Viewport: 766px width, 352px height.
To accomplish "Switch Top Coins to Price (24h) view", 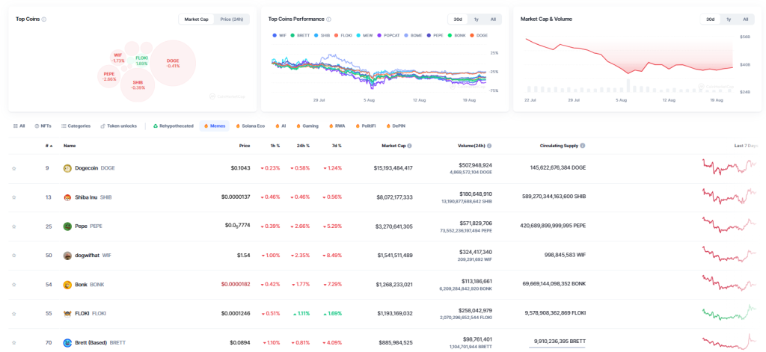I will click(232, 19).
